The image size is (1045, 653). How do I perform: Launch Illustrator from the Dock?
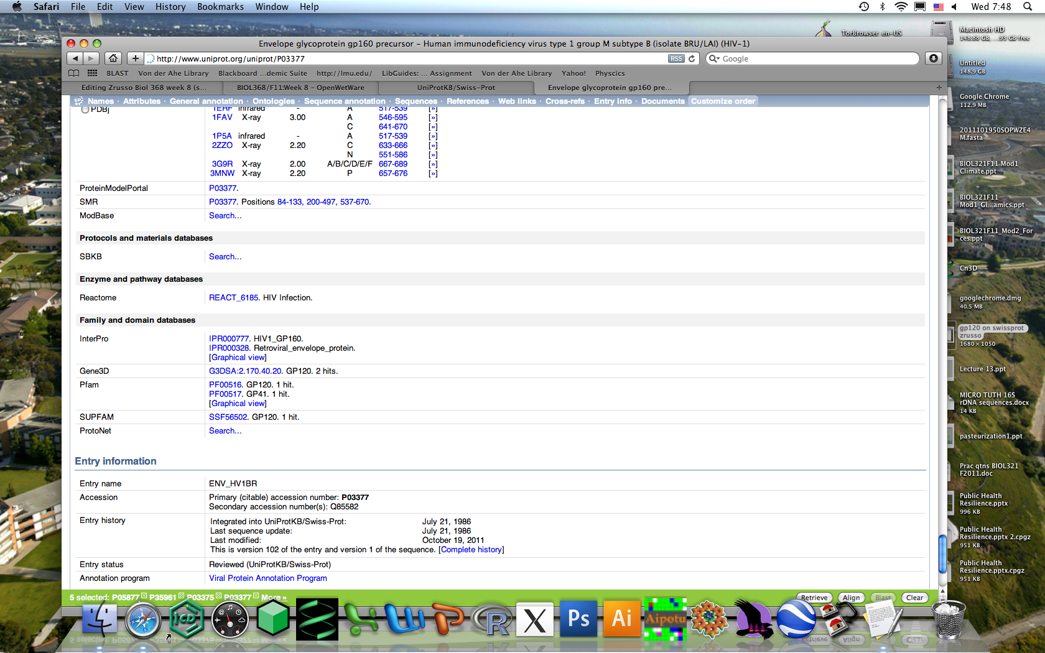tap(622, 619)
